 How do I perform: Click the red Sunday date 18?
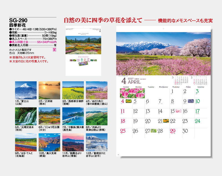(123, 121)
